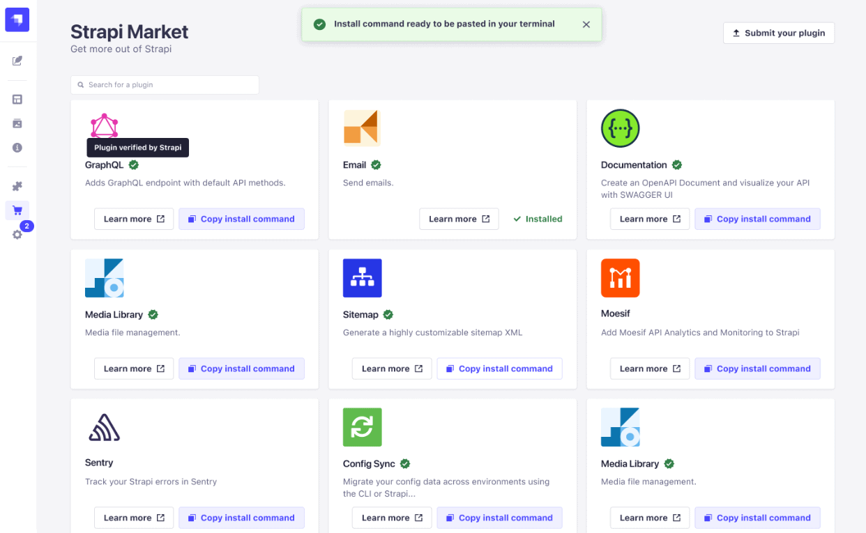
Task: Open Learn more for Email
Action: [459, 219]
